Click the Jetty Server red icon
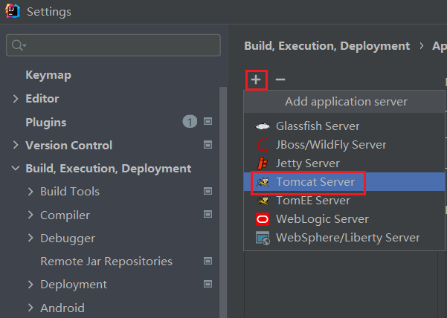Image resolution: width=447 pixels, height=318 pixels. pyautogui.click(x=263, y=163)
